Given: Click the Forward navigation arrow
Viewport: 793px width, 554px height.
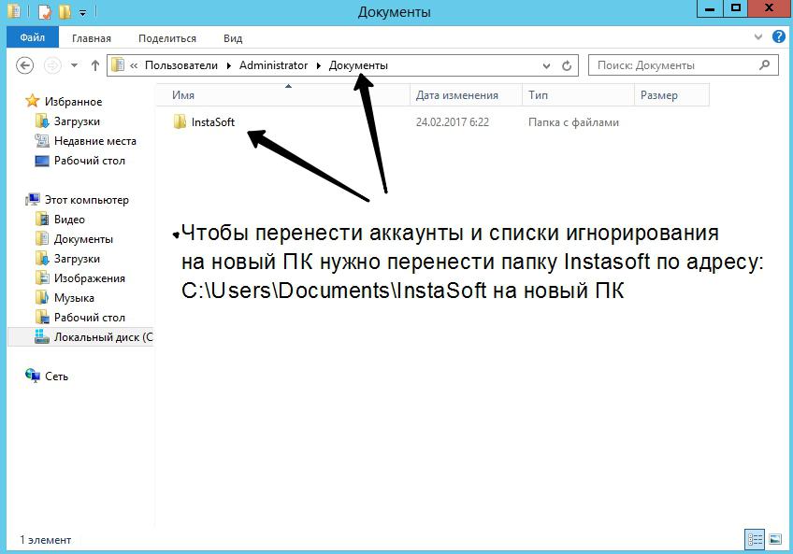Looking at the screenshot, I should 52,65.
